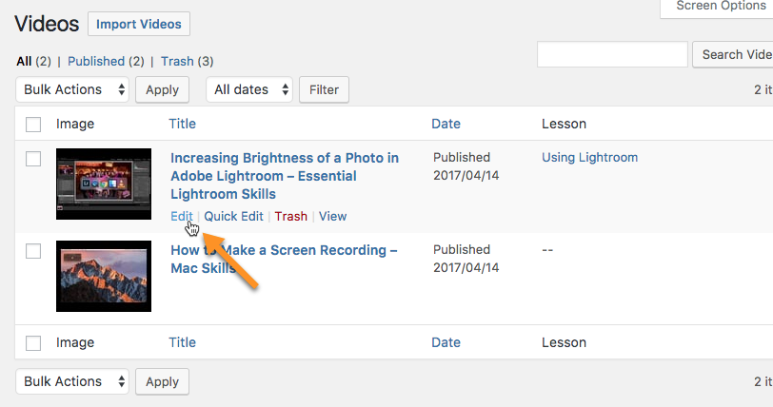Click the Import Videos button
The height and width of the screenshot is (407, 773).
139,24
